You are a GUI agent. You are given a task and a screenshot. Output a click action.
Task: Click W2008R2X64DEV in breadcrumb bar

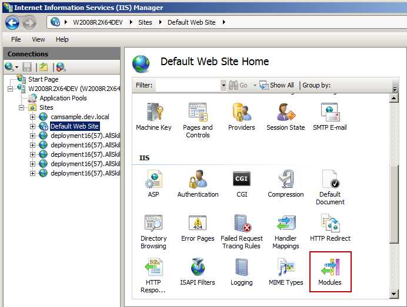click(x=98, y=22)
